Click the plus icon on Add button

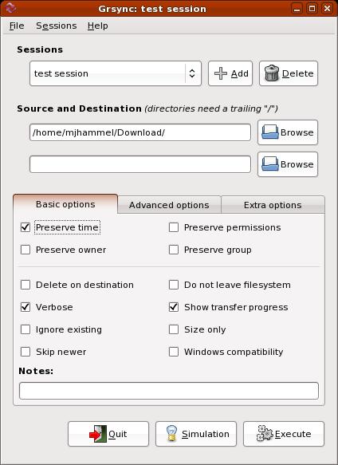[x=221, y=73]
